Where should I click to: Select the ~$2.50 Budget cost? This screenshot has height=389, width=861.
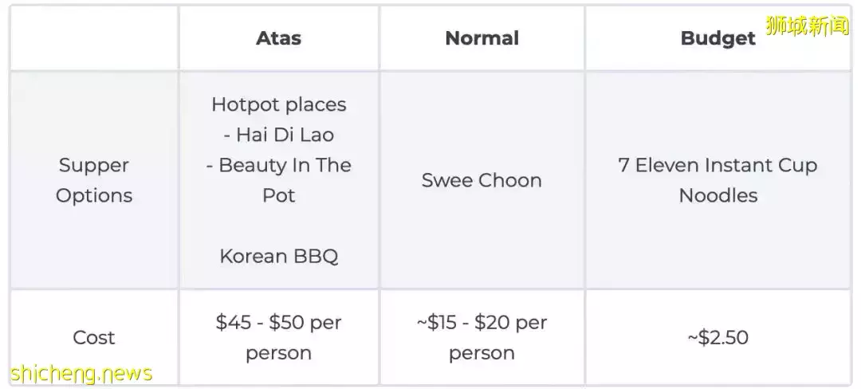pyautogui.click(x=717, y=337)
